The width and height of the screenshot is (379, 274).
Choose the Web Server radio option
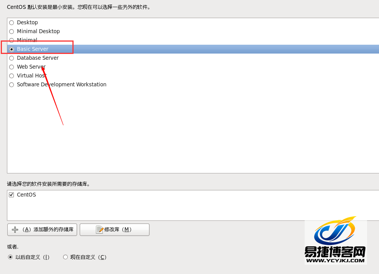point(12,67)
